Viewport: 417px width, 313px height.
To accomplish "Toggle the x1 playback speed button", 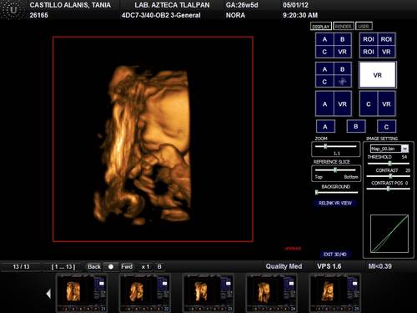I will (145, 266).
